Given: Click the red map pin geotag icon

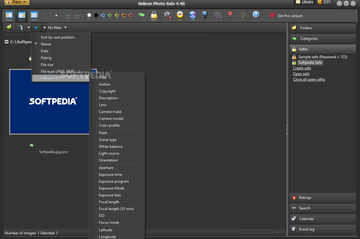Looking at the screenshot, I should (x=230, y=15).
